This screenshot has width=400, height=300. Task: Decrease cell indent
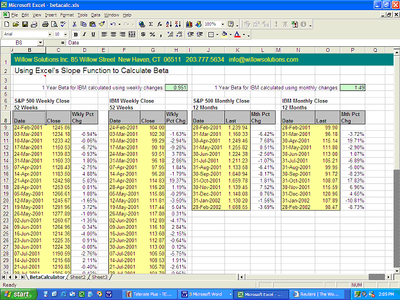pos(190,35)
